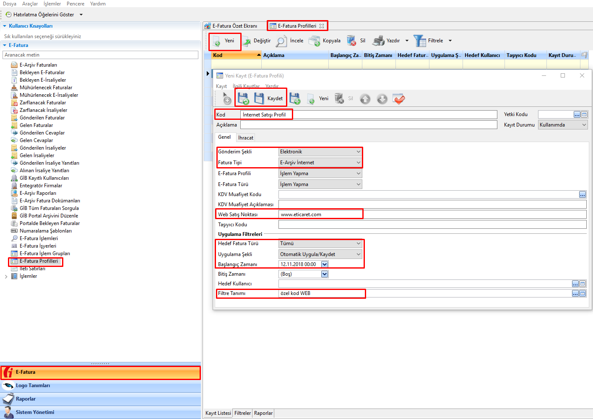Viewport: 593px width, 419px height.
Task: Switch to E-Fatura Özet Ekranı tab
Action: pyautogui.click(x=234, y=26)
